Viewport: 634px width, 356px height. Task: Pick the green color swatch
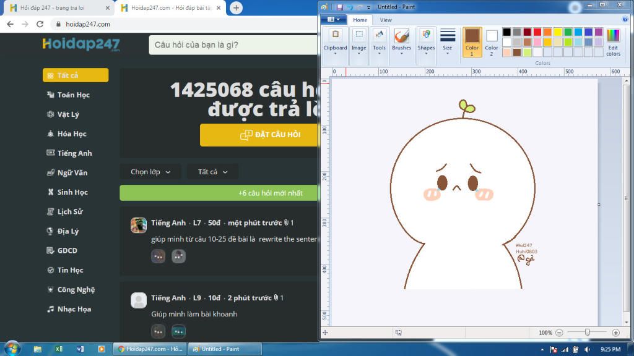[x=568, y=32]
